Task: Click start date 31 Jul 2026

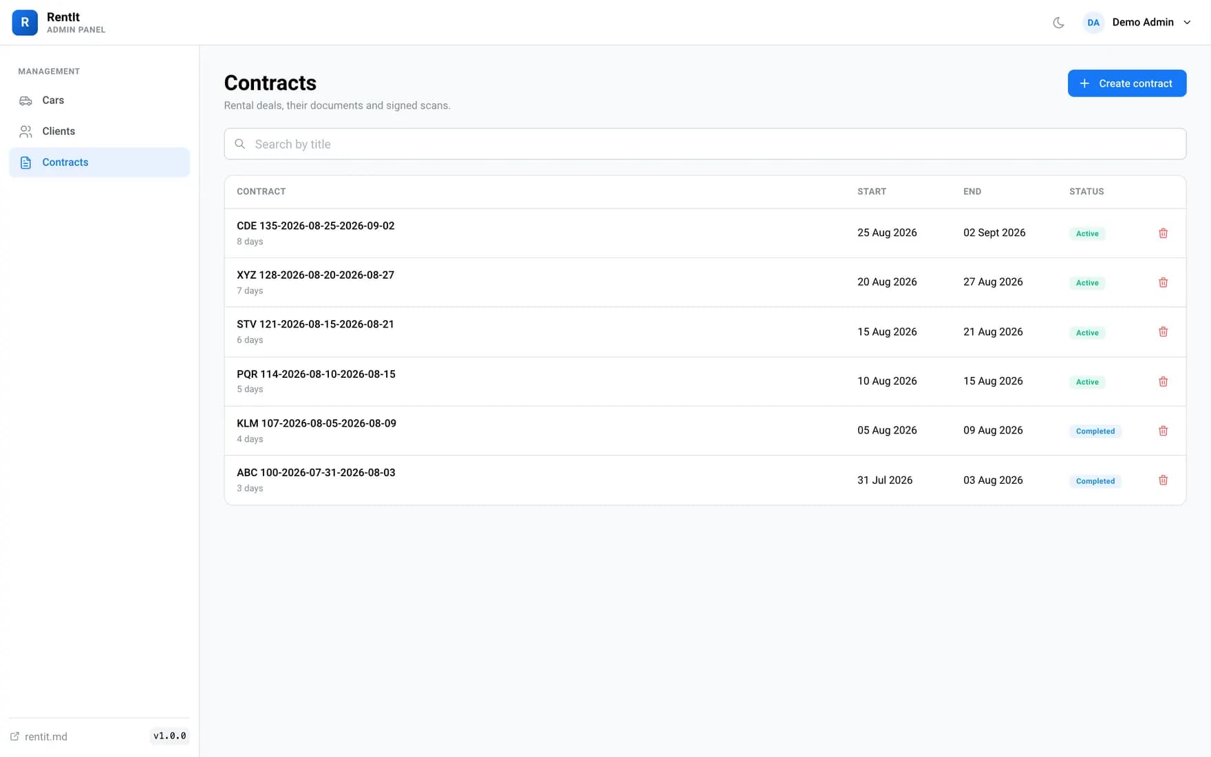Action: (885, 480)
